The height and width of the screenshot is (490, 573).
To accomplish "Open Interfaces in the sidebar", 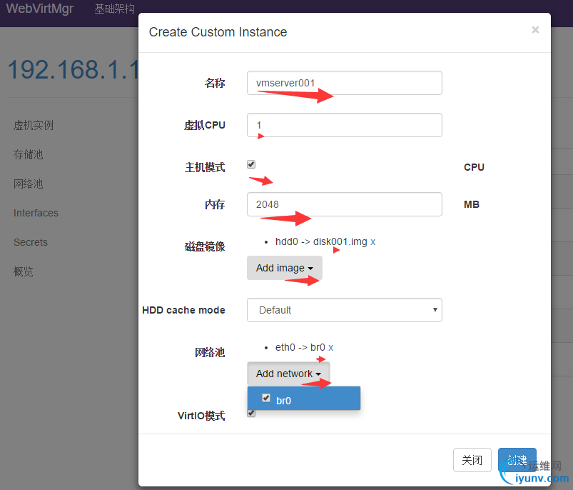I will 36,213.
